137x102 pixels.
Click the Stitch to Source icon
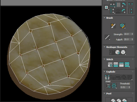point(121,65)
